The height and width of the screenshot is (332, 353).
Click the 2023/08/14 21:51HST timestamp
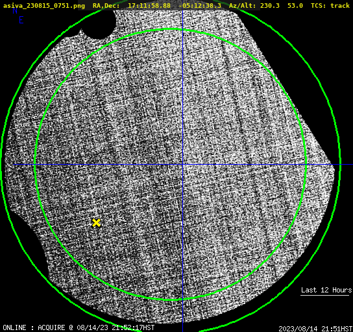[315, 329]
